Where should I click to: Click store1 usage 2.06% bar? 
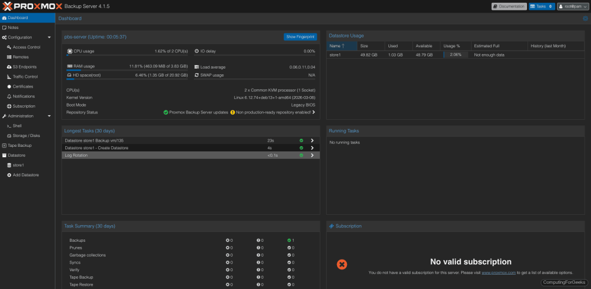456,55
